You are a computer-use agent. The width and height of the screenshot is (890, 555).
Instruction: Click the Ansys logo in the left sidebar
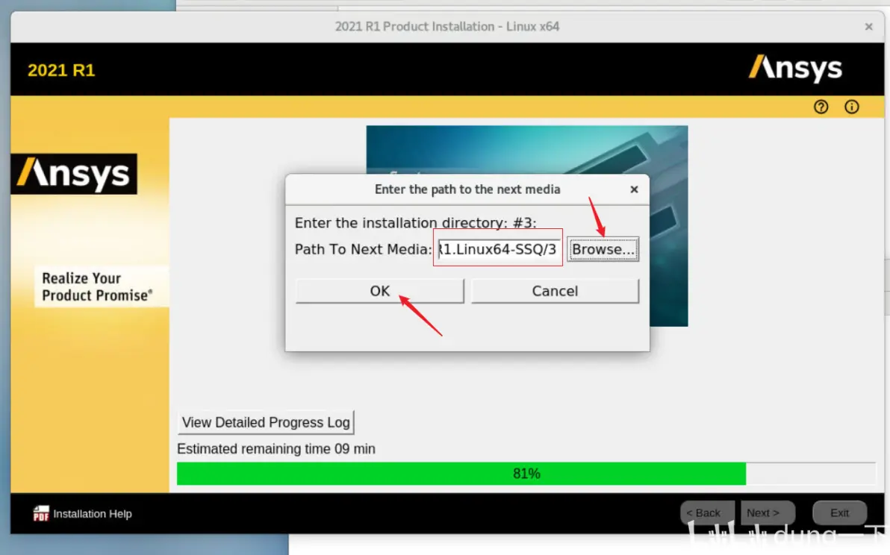coord(74,174)
